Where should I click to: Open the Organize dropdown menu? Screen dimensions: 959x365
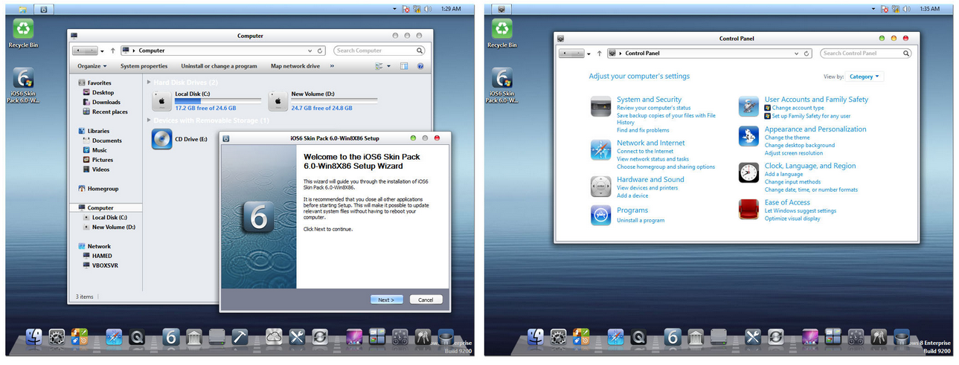(93, 66)
